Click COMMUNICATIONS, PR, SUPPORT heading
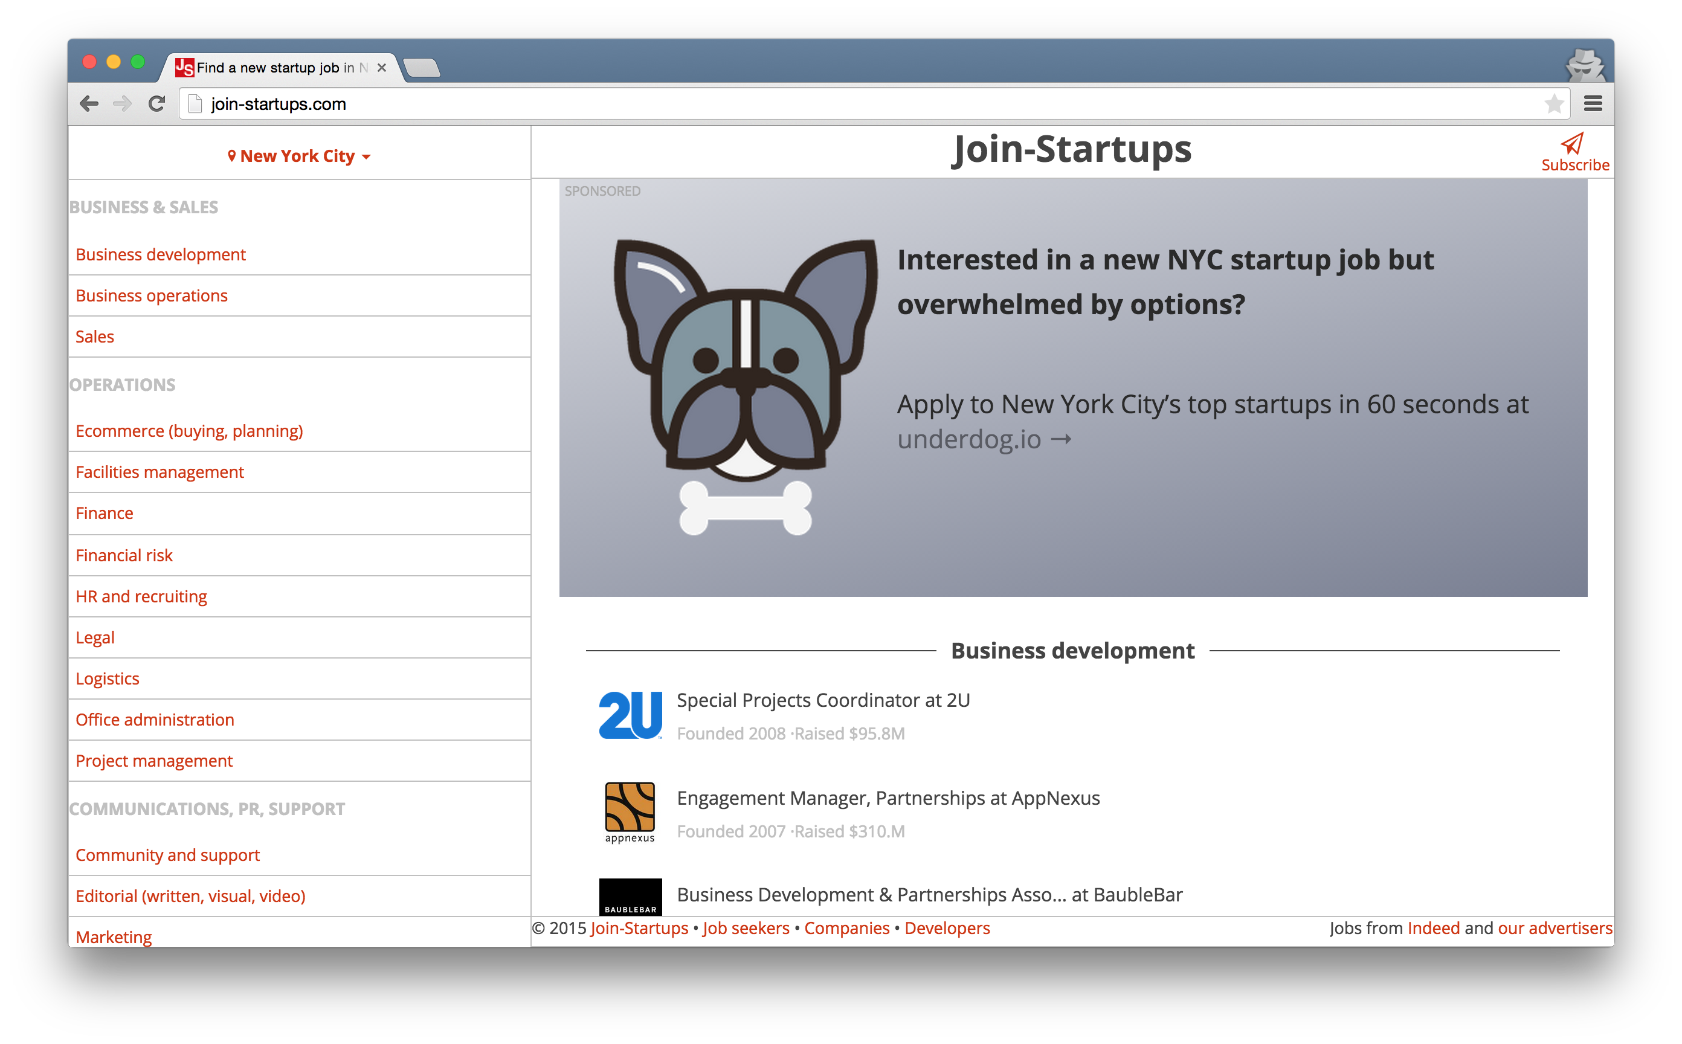Image resolution: width=1682 pixels, height=1044 pixels. point(207,808)
